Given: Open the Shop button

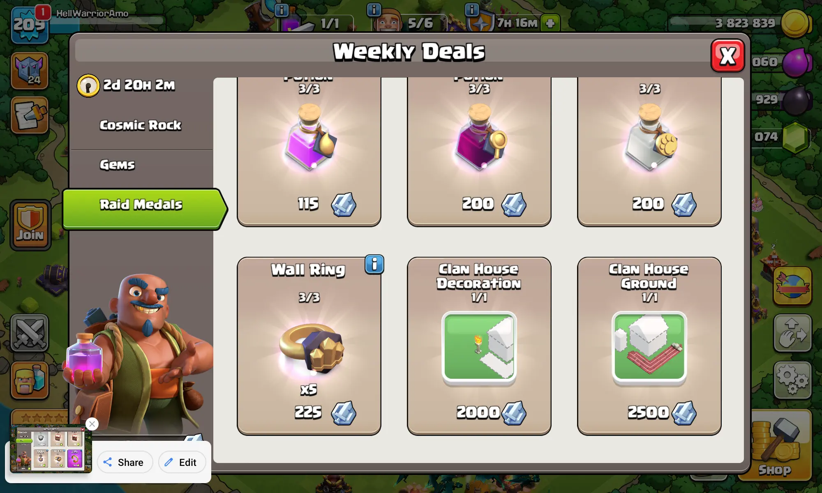Looking at the screenshot, I should (775, 446).
